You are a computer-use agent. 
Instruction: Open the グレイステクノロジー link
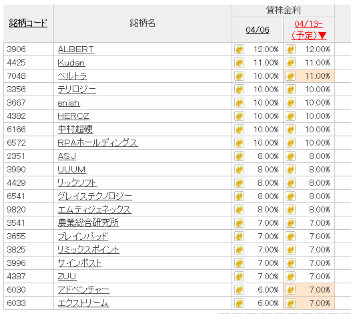[x=95, y=196]
